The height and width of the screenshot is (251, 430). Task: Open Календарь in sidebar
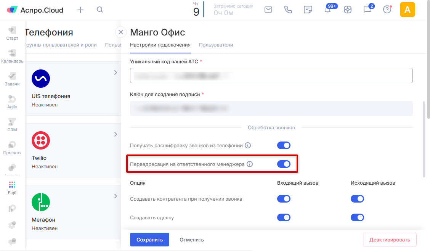[x=12, y=56]
